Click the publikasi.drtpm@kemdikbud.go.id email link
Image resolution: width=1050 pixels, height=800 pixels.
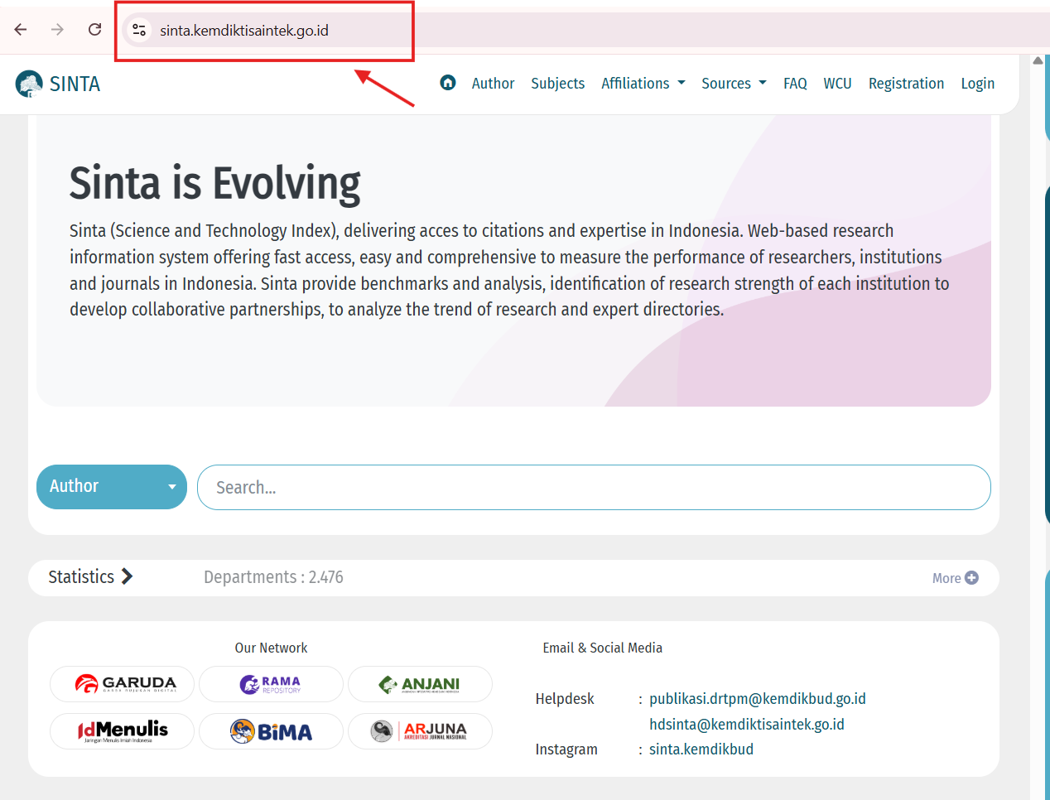[758, 698]
